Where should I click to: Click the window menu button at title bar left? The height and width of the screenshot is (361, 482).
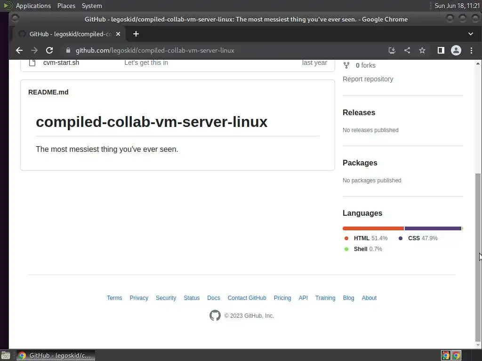(15, 19)
